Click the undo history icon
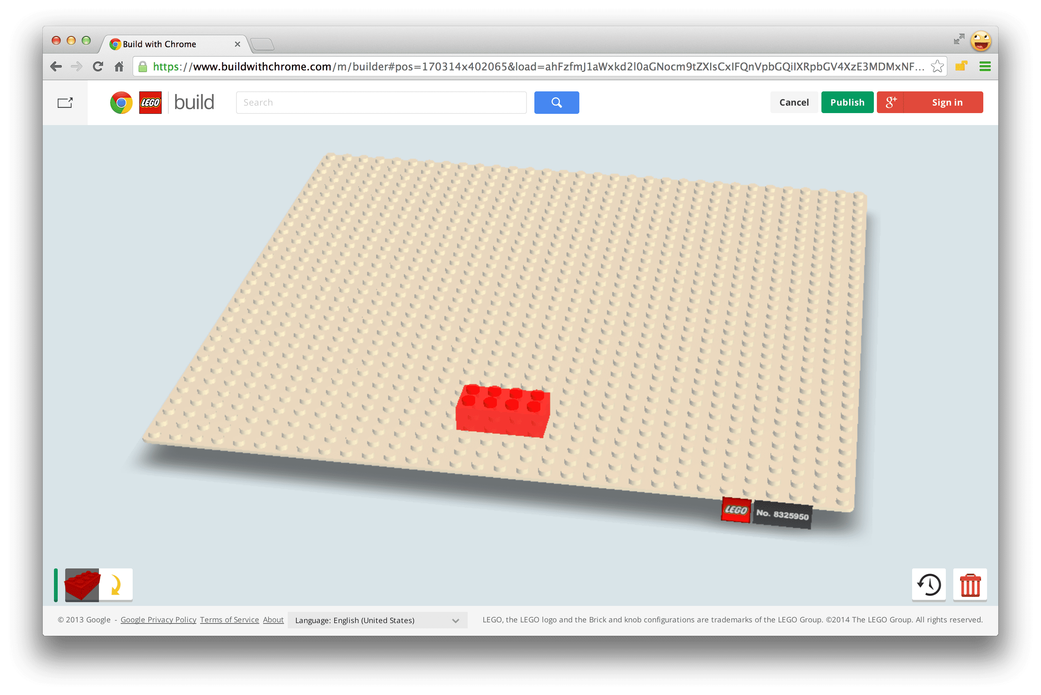Screen dimensions: 1041x695 coord(930,585)
